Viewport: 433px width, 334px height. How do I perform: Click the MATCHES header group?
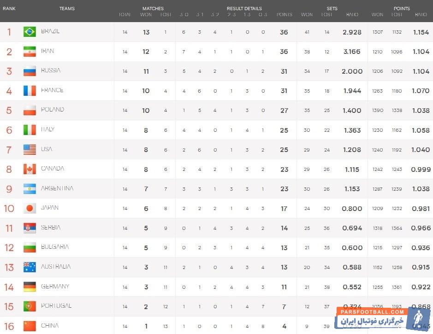click(x=153, y=8)
